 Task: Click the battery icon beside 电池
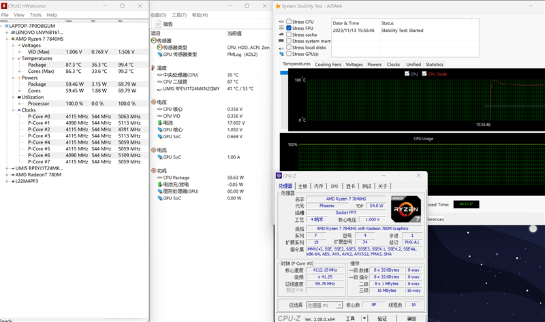(x=159, y=123)
